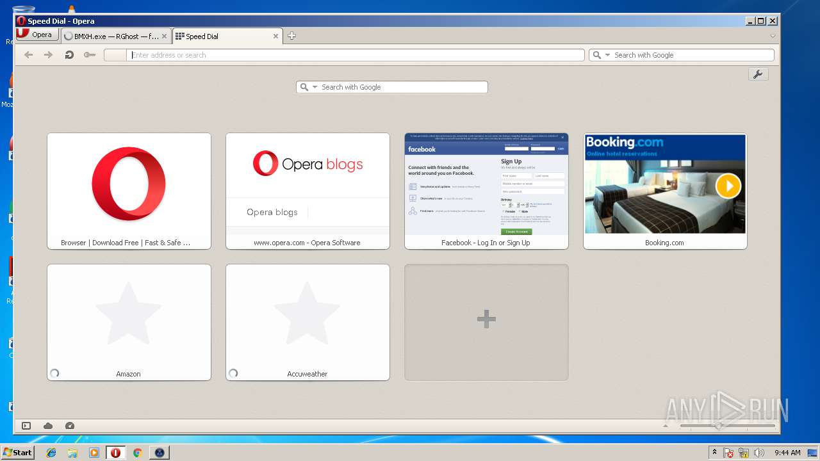
Task: Maximize the Opera window
Action: [761, 21]
